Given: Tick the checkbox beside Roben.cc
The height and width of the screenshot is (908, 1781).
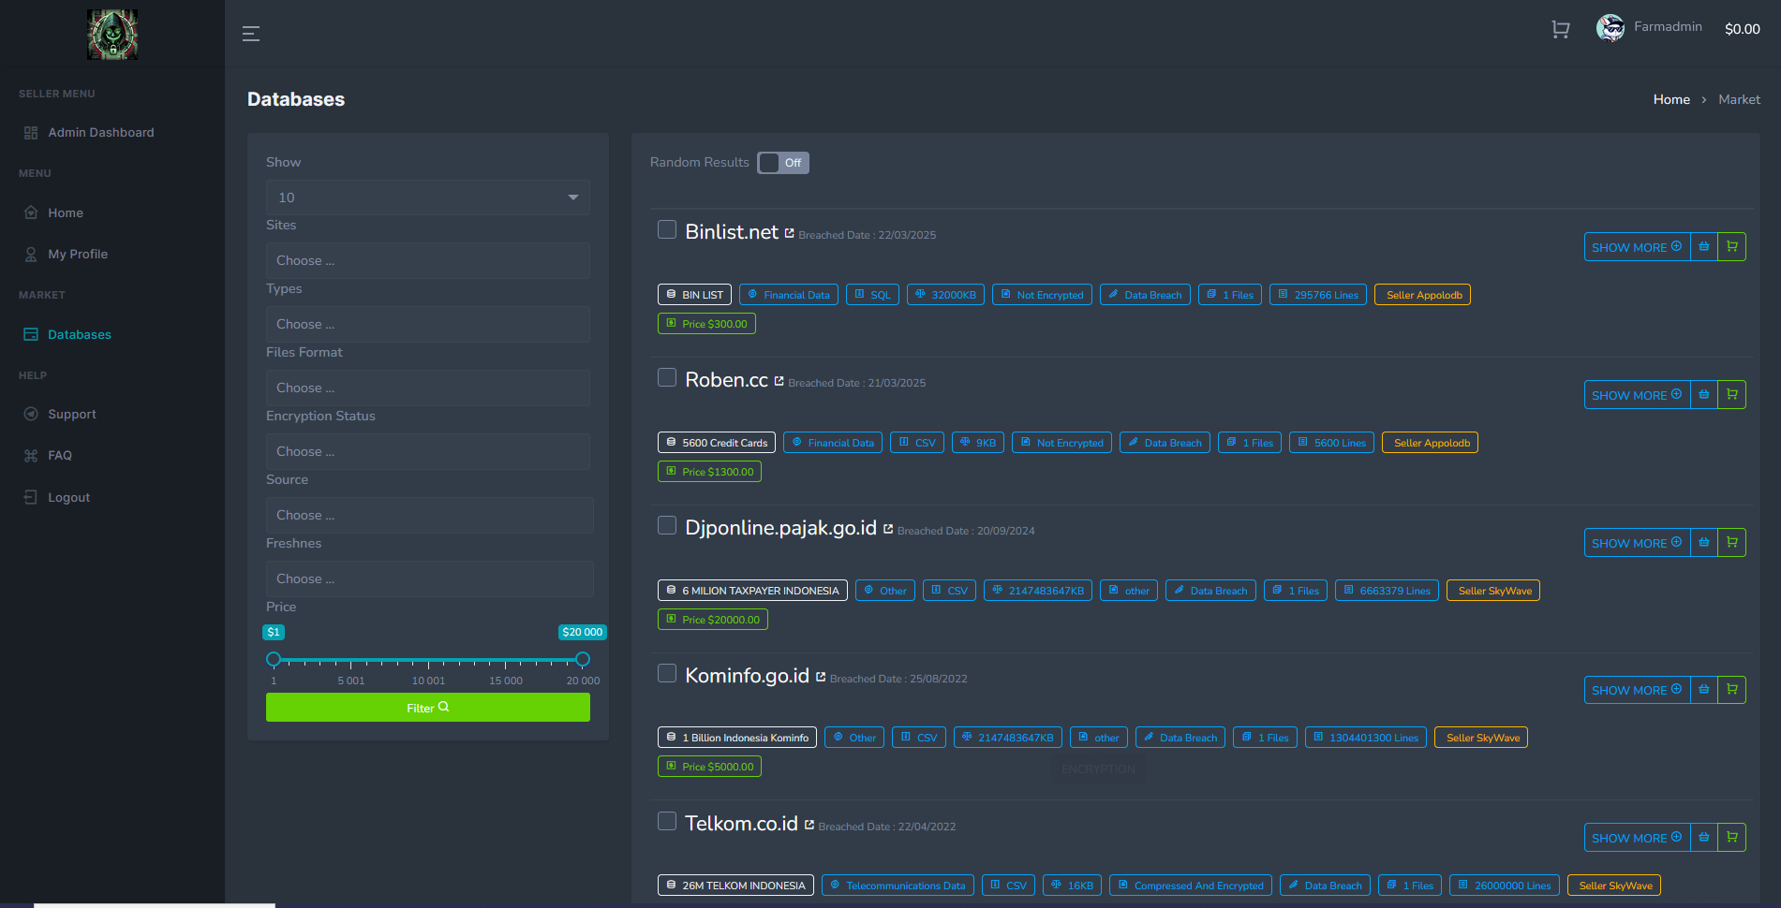Looking at the screenshot, I should pos(667,377).
